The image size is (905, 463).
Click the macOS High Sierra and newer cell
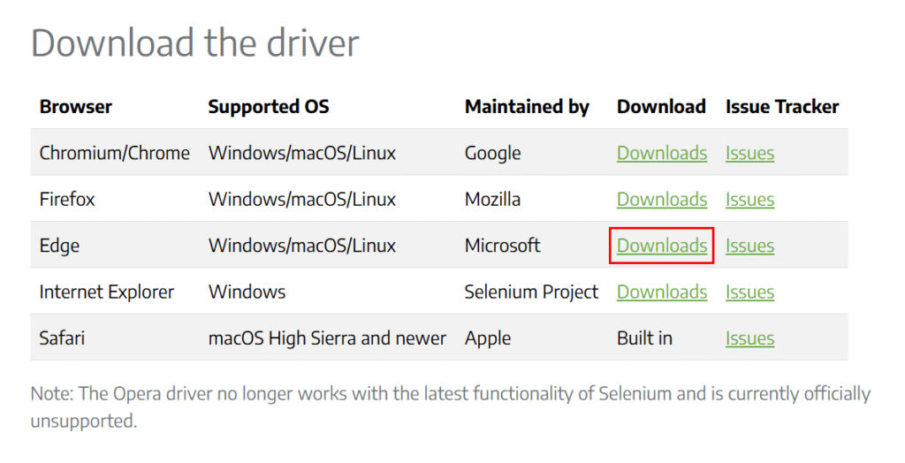click(327, 338)
